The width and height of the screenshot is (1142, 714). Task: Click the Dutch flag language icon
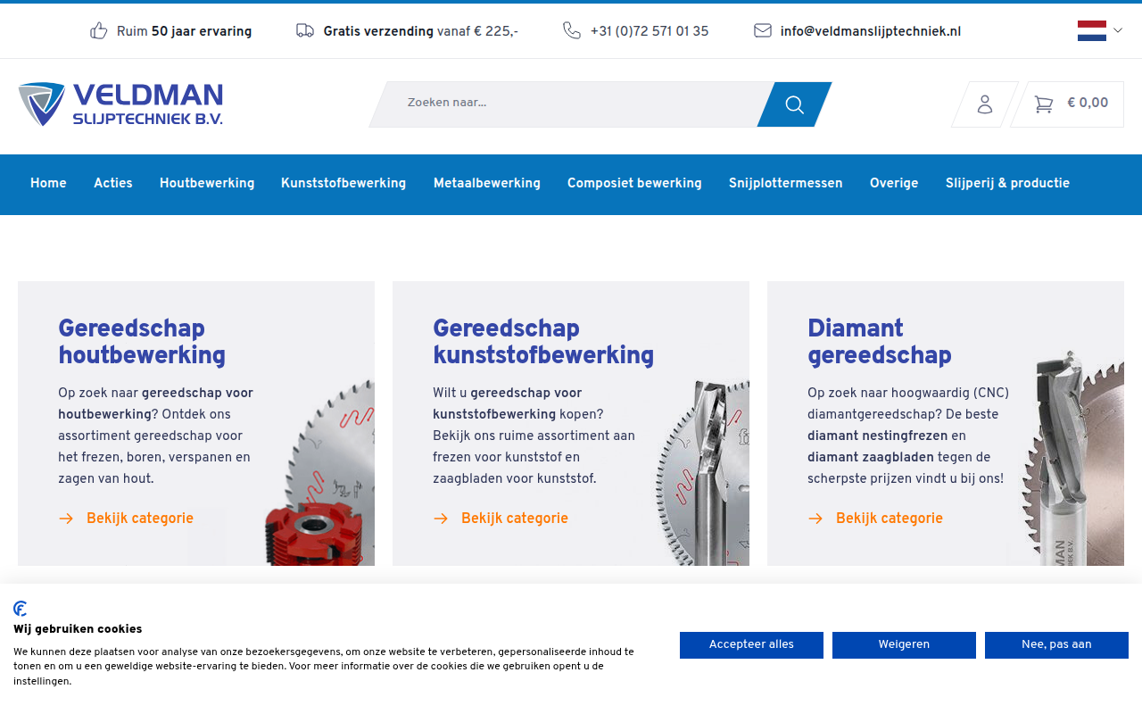tap(1092, 31)
